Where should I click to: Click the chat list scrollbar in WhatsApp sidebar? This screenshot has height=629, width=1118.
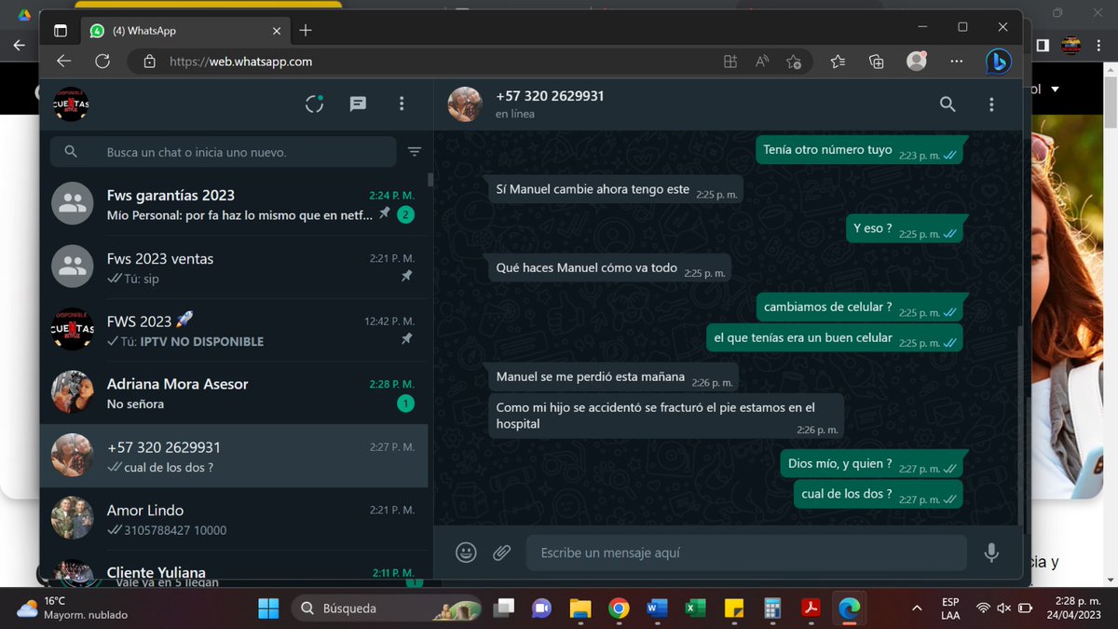(429, 180)
